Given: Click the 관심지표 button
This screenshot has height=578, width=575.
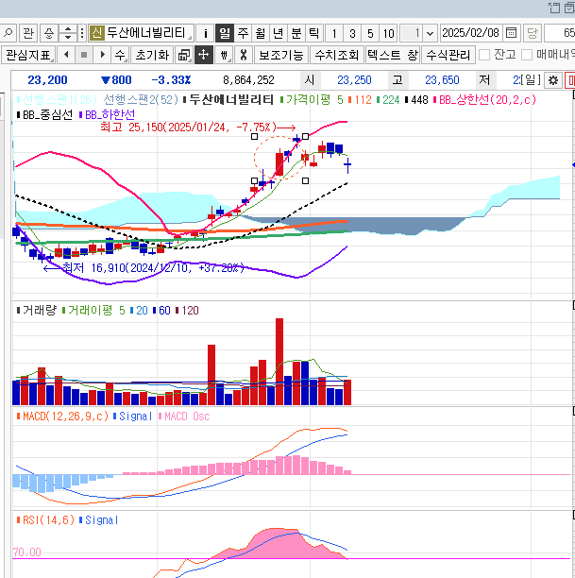Looking at the screenshot, I should (x=27, y=55).
